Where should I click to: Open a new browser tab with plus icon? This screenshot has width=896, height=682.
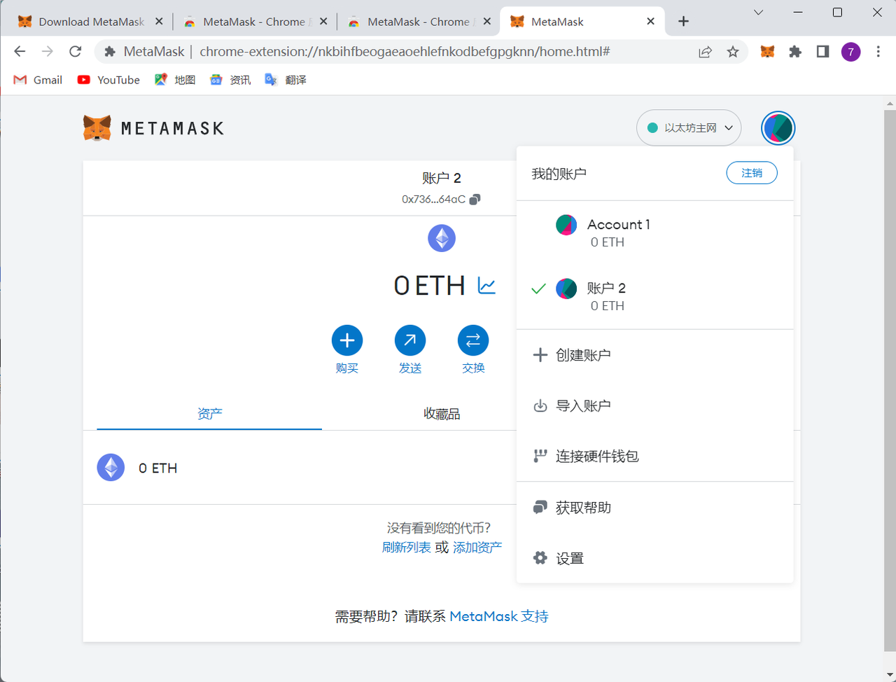[684, 22]
